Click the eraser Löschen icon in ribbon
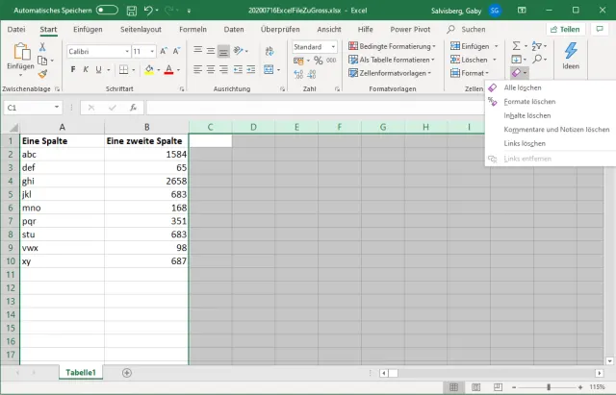 517,73
